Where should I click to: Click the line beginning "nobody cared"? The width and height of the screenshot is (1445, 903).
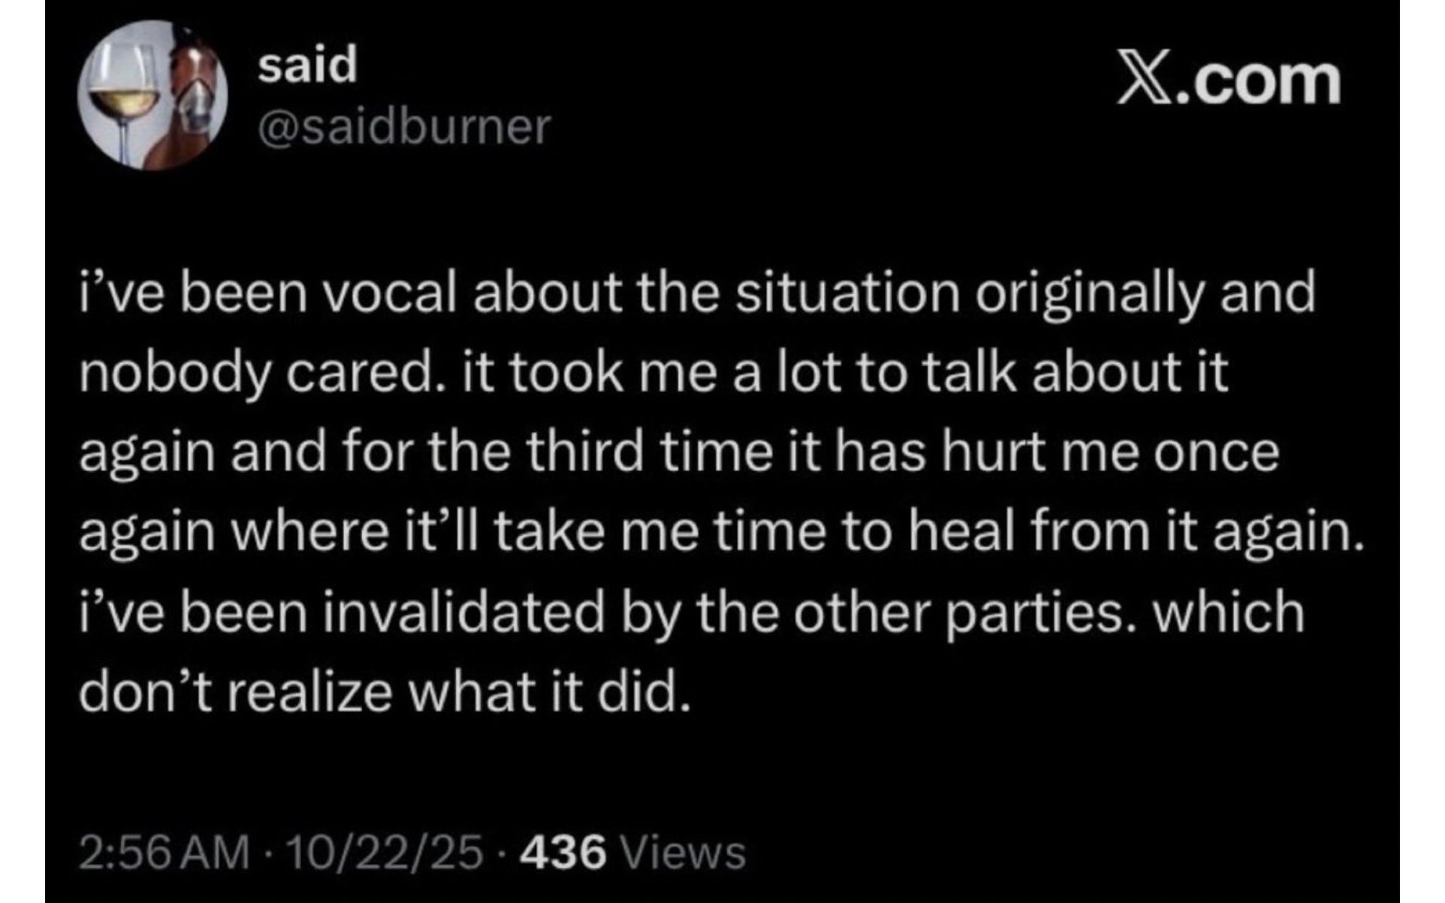tap(653, 373)
